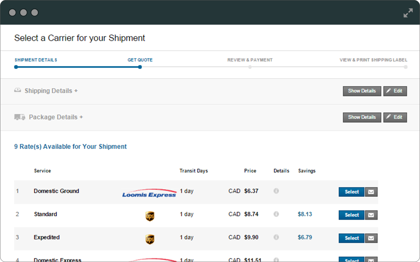Click the Get Quote progress marker dot

[140, 67]
